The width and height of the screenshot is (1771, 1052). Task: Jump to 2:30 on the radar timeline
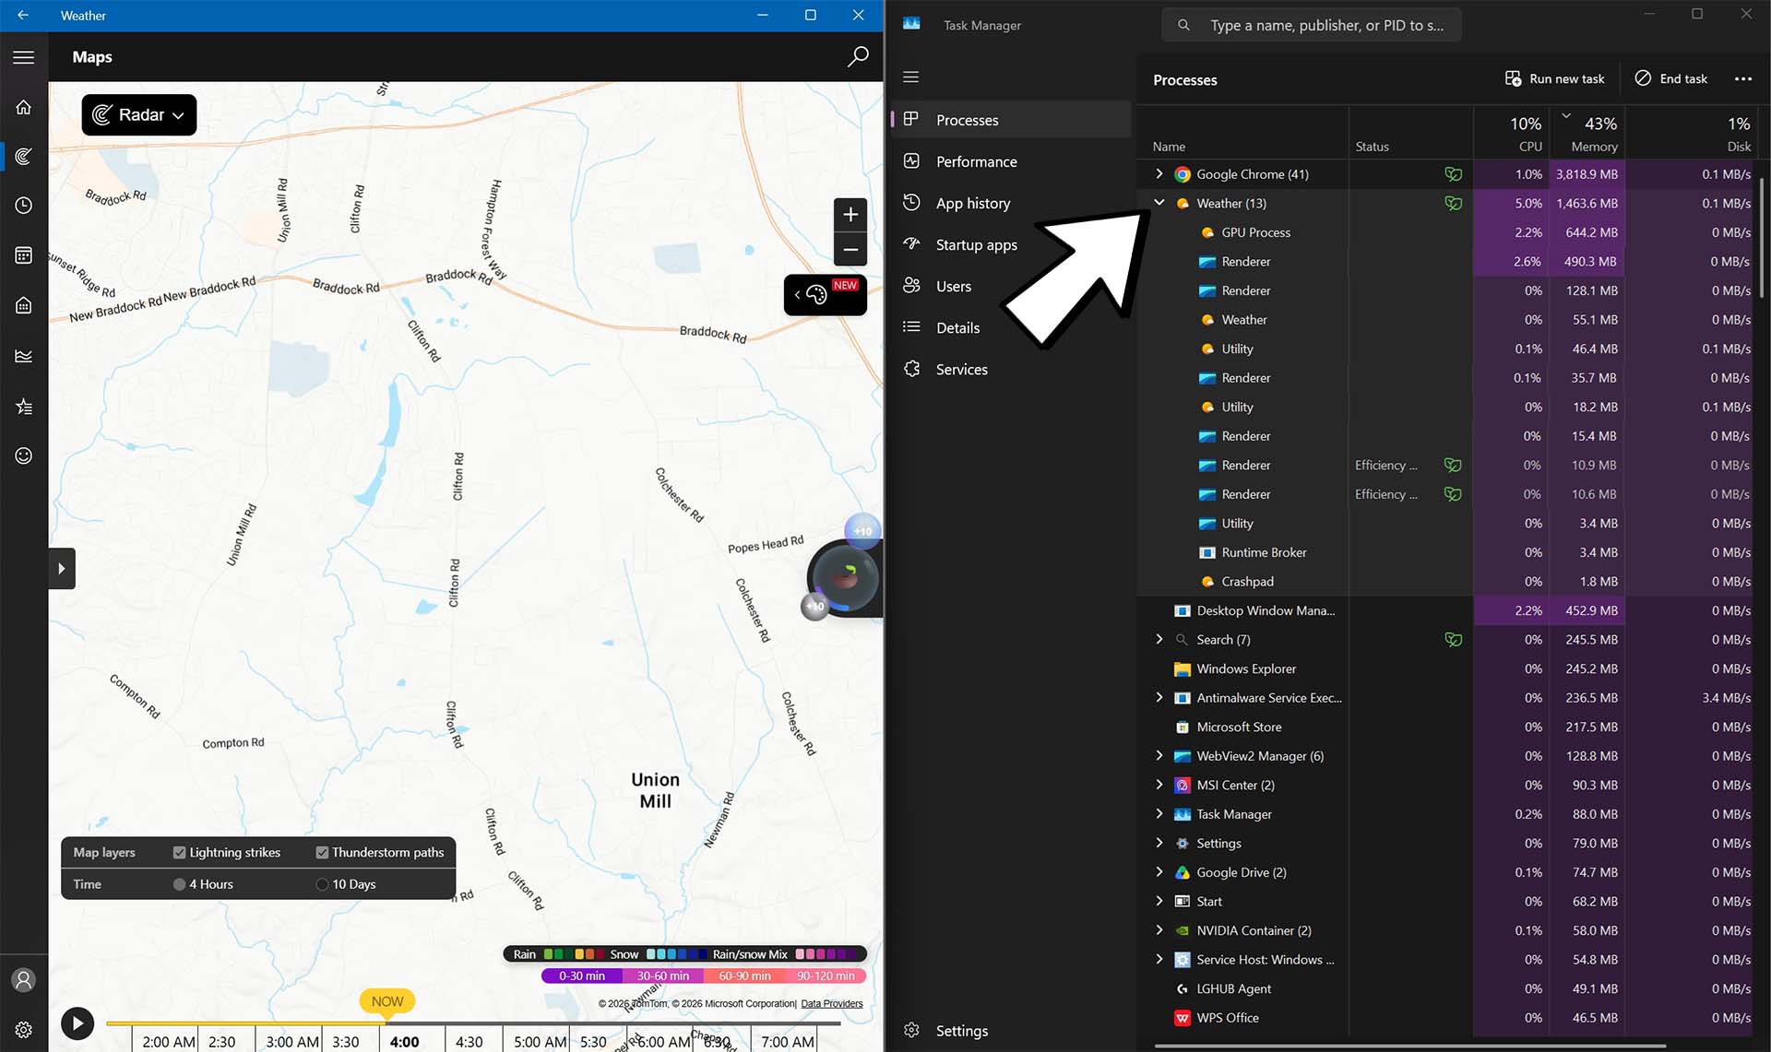[x=222, y=1042]
